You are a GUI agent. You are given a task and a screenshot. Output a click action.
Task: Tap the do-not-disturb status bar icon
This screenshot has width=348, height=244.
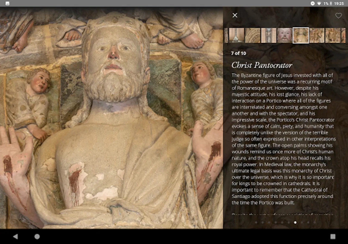(313, 4)
